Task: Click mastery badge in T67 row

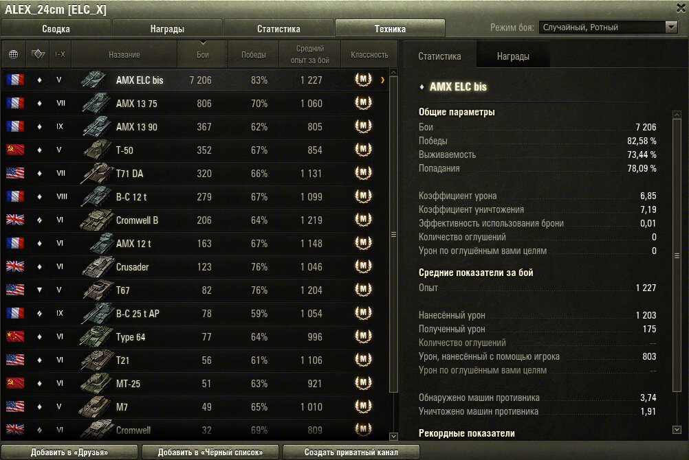Action: 363,289
